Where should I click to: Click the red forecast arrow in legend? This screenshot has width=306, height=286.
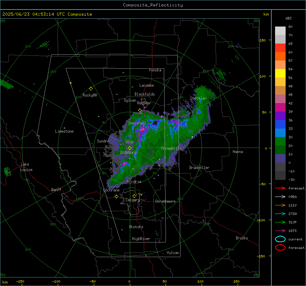point(280,188)
